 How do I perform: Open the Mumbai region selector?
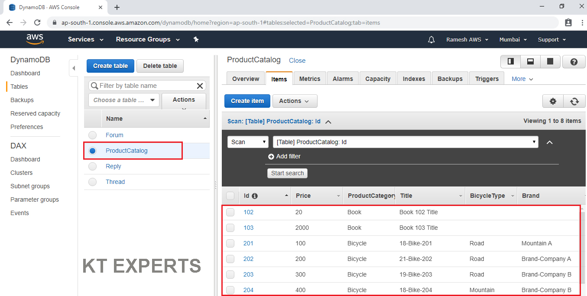click(513, 39)
